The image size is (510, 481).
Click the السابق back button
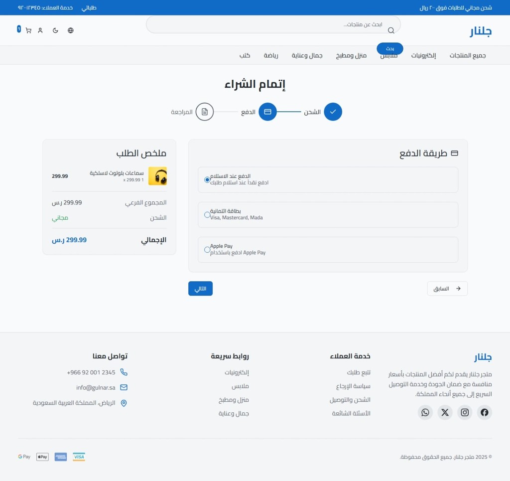tap(447, 289)
